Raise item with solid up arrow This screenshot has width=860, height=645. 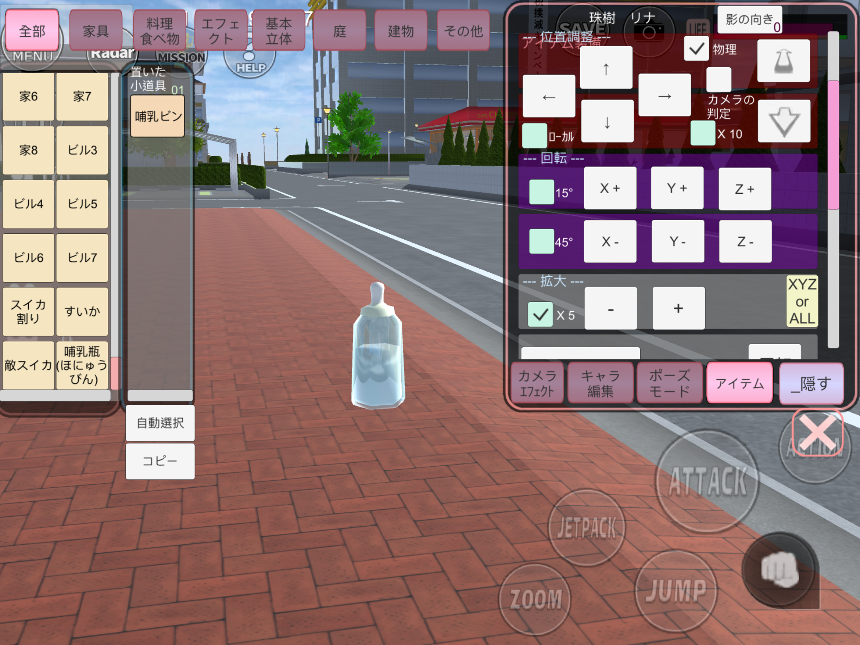[x=783, y=61]
